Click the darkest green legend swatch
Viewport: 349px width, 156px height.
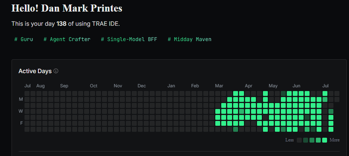pos(305,140)
